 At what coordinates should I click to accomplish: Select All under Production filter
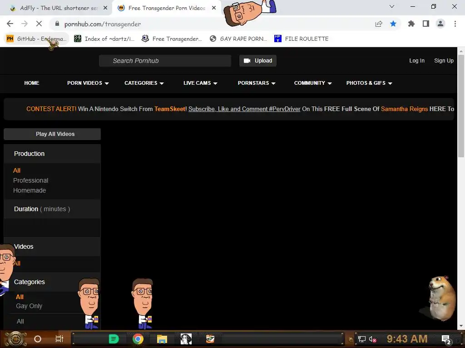point(17,170)
